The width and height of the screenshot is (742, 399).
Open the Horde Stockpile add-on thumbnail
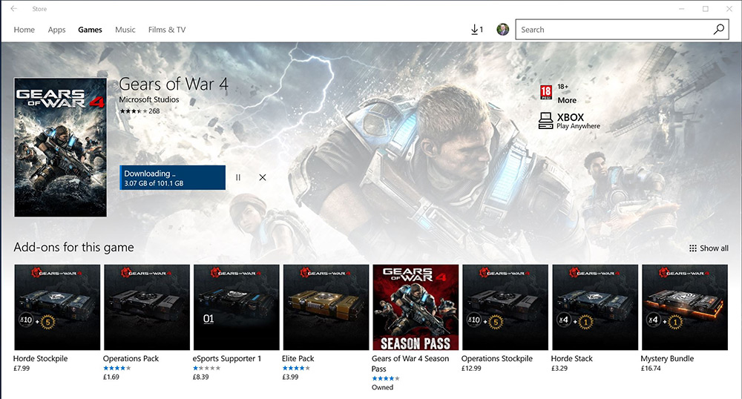(x=57, y=307)
